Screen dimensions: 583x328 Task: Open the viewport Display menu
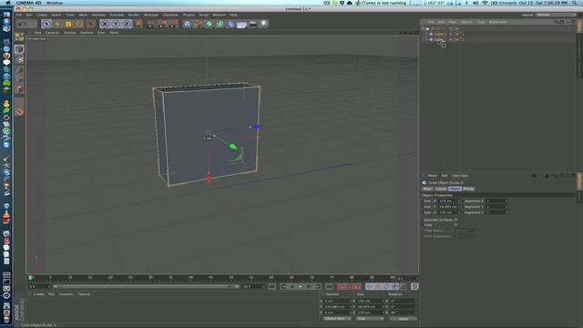click(69, 33)
